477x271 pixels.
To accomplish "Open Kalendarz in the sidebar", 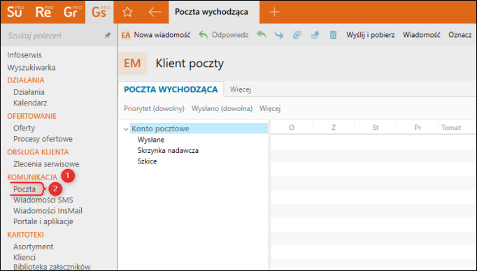I will pyautogui.click(x=30, y=103).
